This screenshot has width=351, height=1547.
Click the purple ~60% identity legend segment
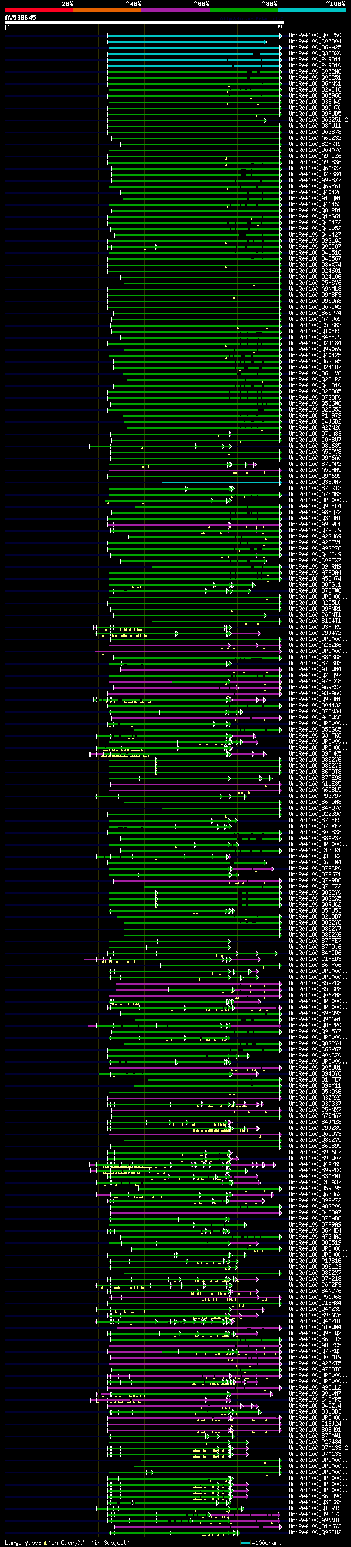176,10
